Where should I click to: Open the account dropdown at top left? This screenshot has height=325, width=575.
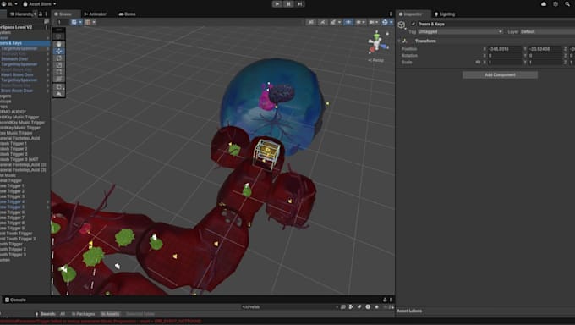pos(10,4)
